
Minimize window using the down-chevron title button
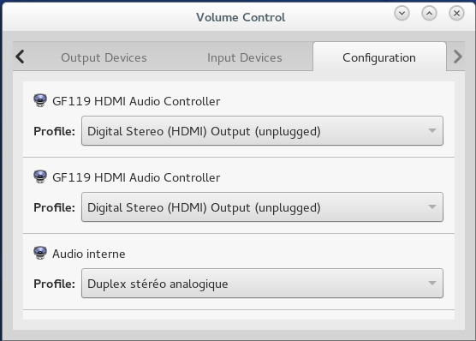402,14
